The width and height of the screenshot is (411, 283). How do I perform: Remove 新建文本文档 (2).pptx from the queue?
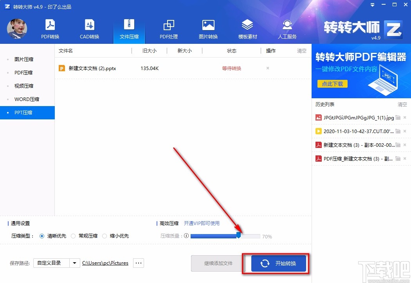[267, 68]
